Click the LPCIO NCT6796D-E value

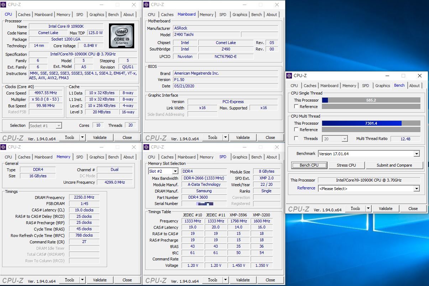[x=226, y=56]
